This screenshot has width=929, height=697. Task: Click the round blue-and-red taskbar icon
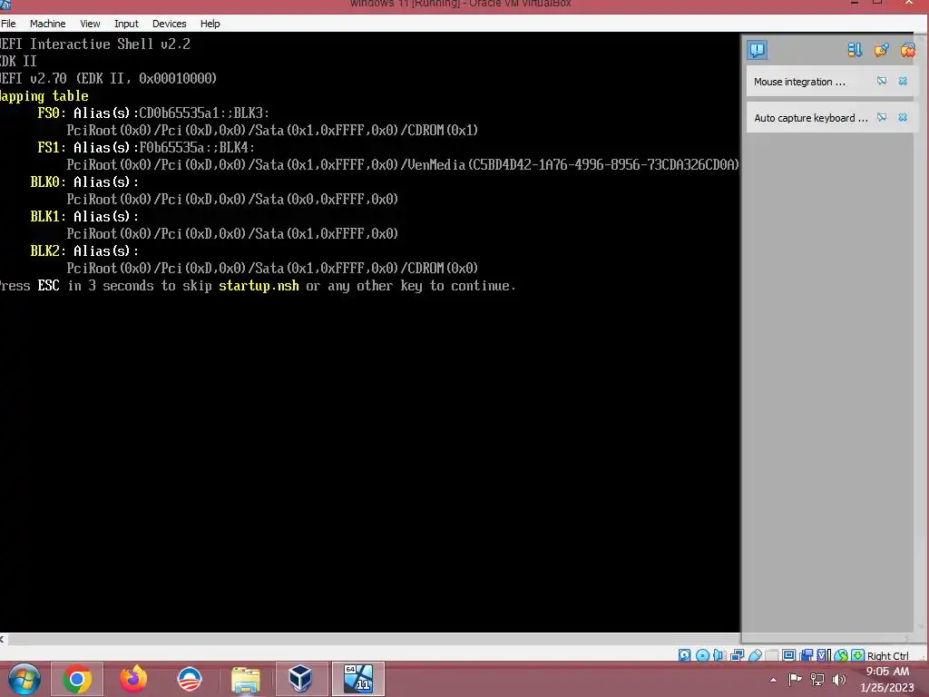[190, 679]
